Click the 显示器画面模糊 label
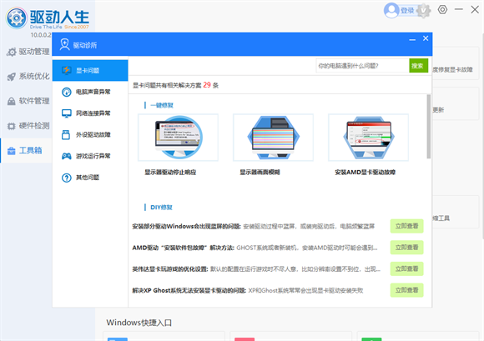Screen dimensions: 484x341 point(260,173)
